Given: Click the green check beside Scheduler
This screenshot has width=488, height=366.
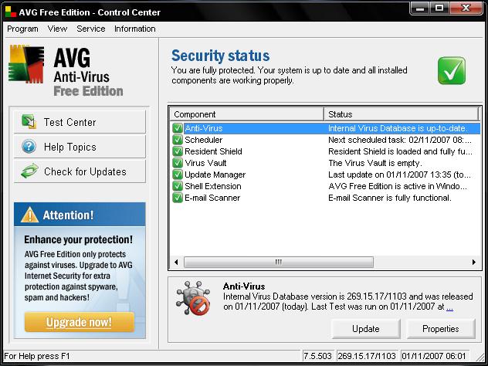Looking at the screenshot, I should 178,140.
